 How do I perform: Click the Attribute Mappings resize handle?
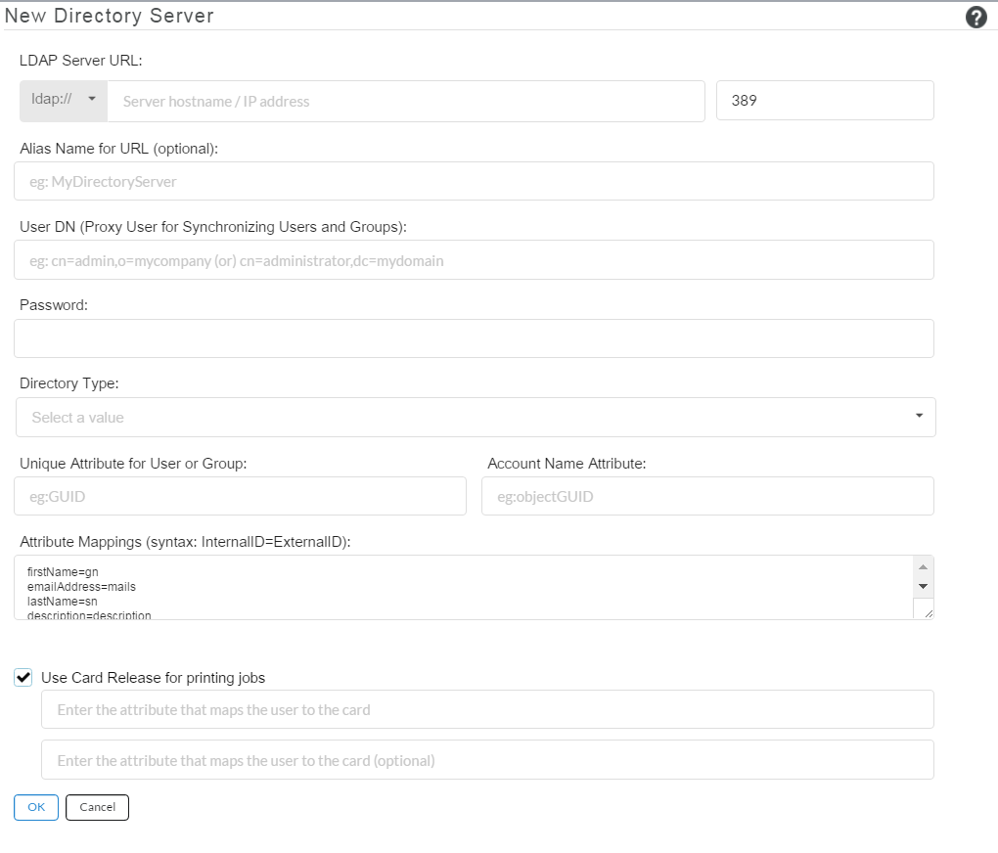[927, 611]
